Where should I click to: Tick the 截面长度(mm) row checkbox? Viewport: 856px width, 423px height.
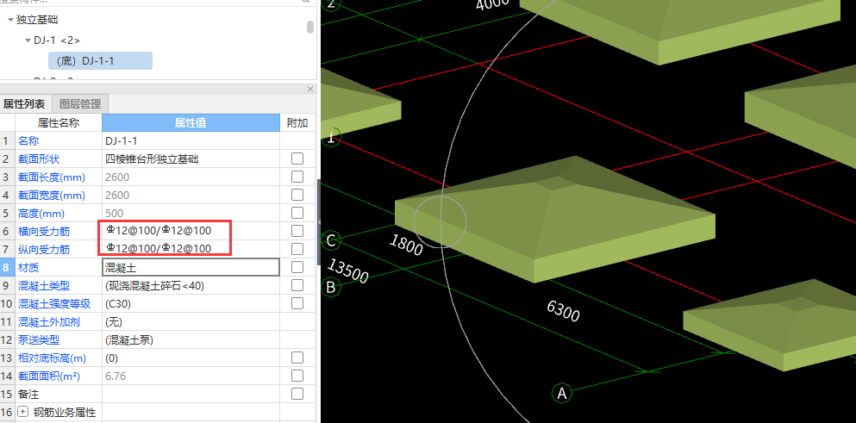click(297, 177)
